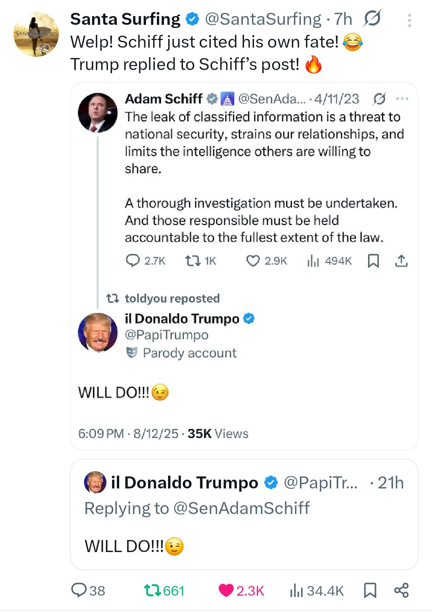The height and width of the screenshot is (612, 432).
Task: View analytics icon showing 34.4K views
Action: (296, 590)
